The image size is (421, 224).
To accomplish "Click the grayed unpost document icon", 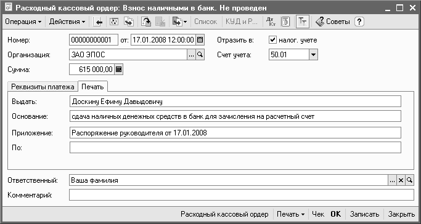I will (160, 22).
